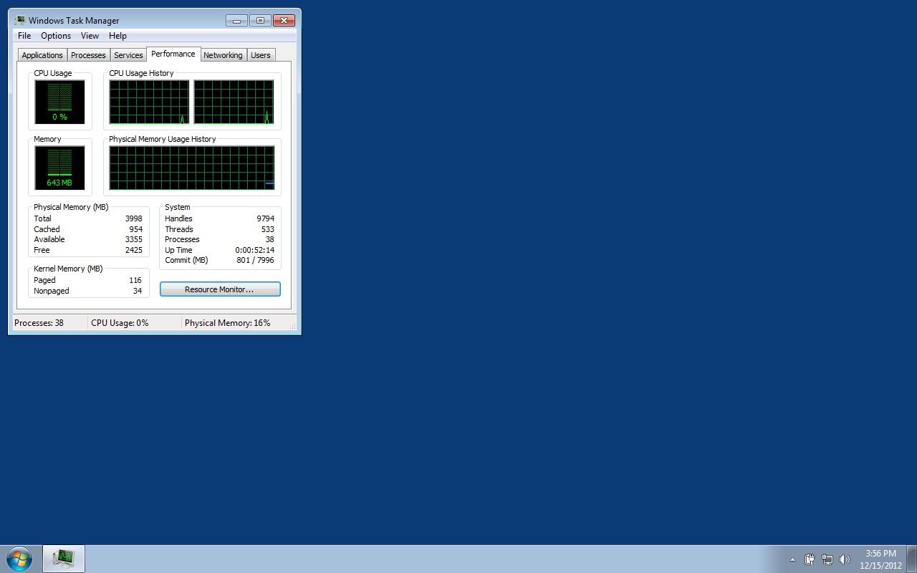
Task: Switch to the Applications tab
Action: [x=42, y=55]
